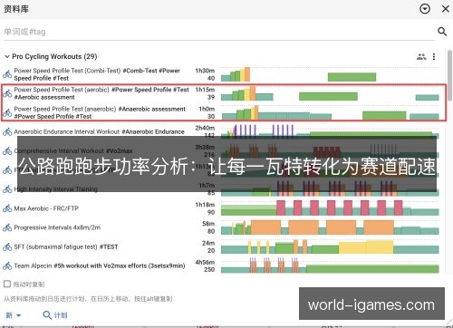Click bike icon beside anaerobic Profile Test

(x=7, y=112)
